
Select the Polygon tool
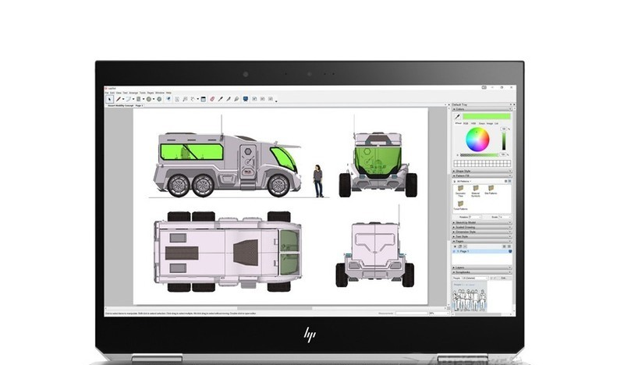[x=159, y=99]
